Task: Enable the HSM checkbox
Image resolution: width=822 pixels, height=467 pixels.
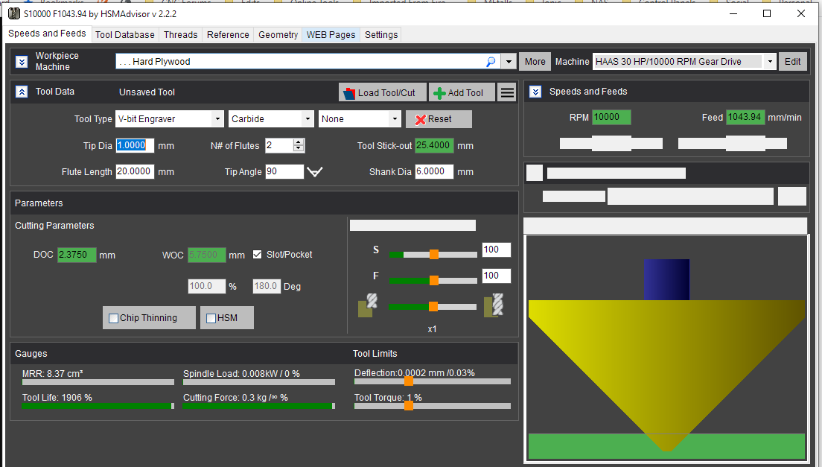Action: pos(211,318)
